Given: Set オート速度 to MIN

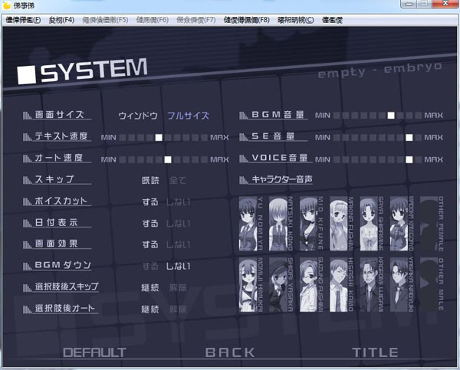Looking at the screenshot, I should 108,159.
